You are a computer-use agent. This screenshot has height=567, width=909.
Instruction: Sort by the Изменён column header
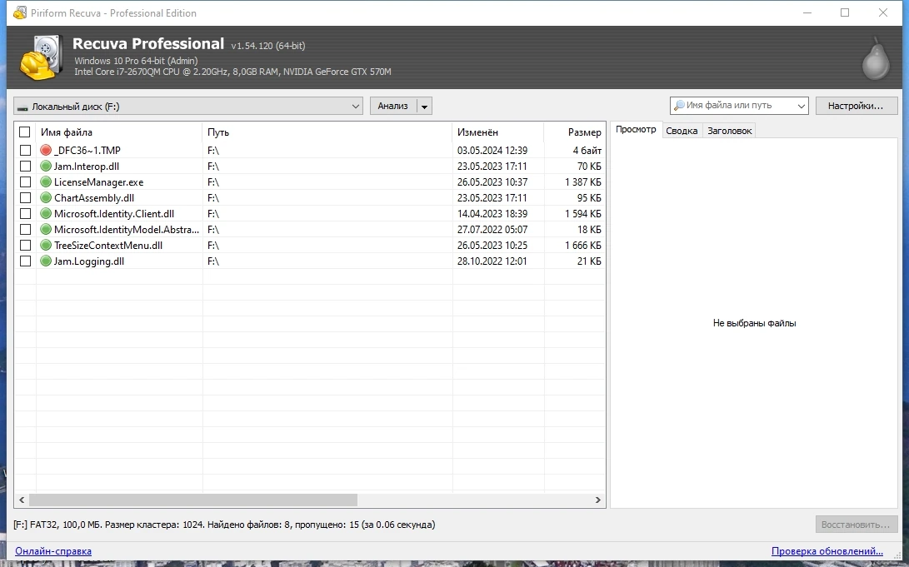point(497,132)
